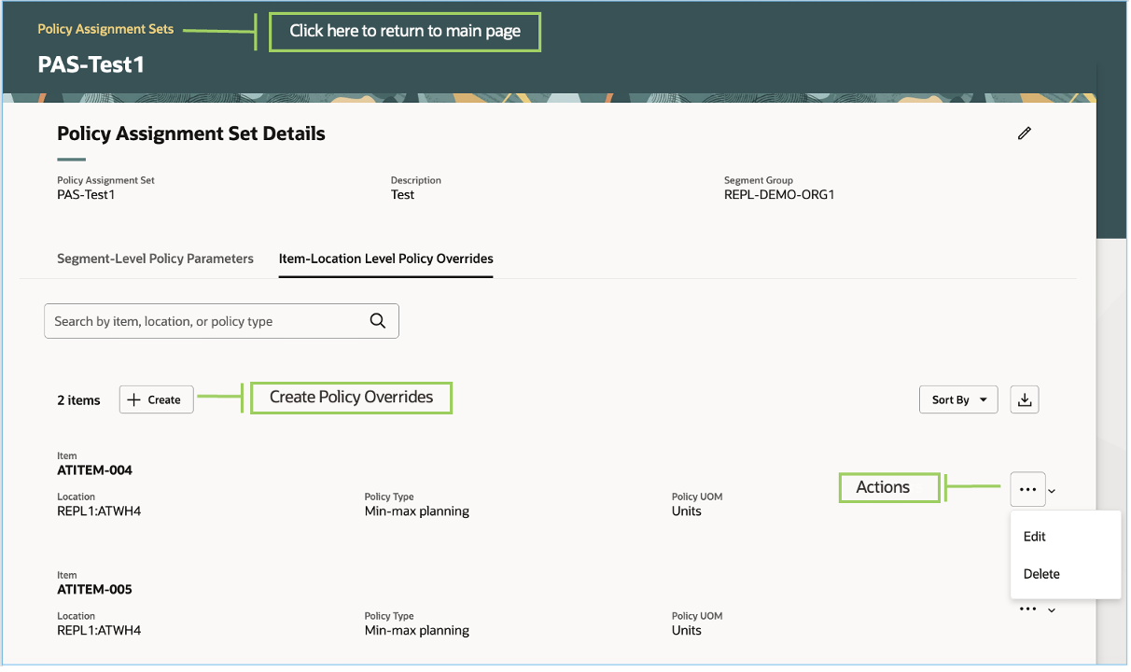
Task: Click the Create button to add a policy override
Action: (x=156, y=399)
